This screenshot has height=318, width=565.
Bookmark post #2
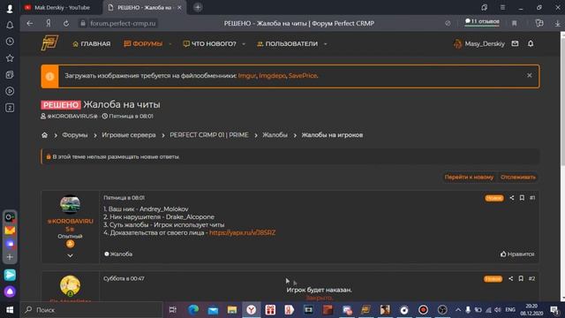521,278
